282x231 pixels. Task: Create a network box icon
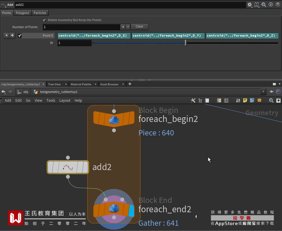click(x=238, y=101)
